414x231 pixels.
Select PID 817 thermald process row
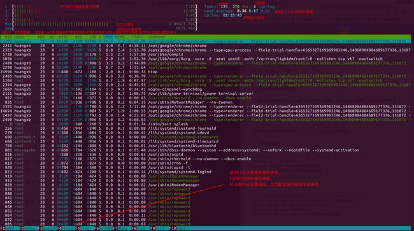click(206, 158)
